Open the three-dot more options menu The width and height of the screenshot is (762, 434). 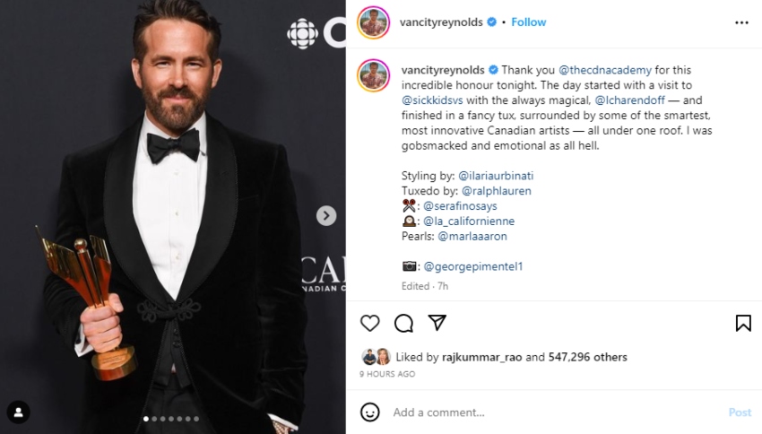(x=741, y=22)
